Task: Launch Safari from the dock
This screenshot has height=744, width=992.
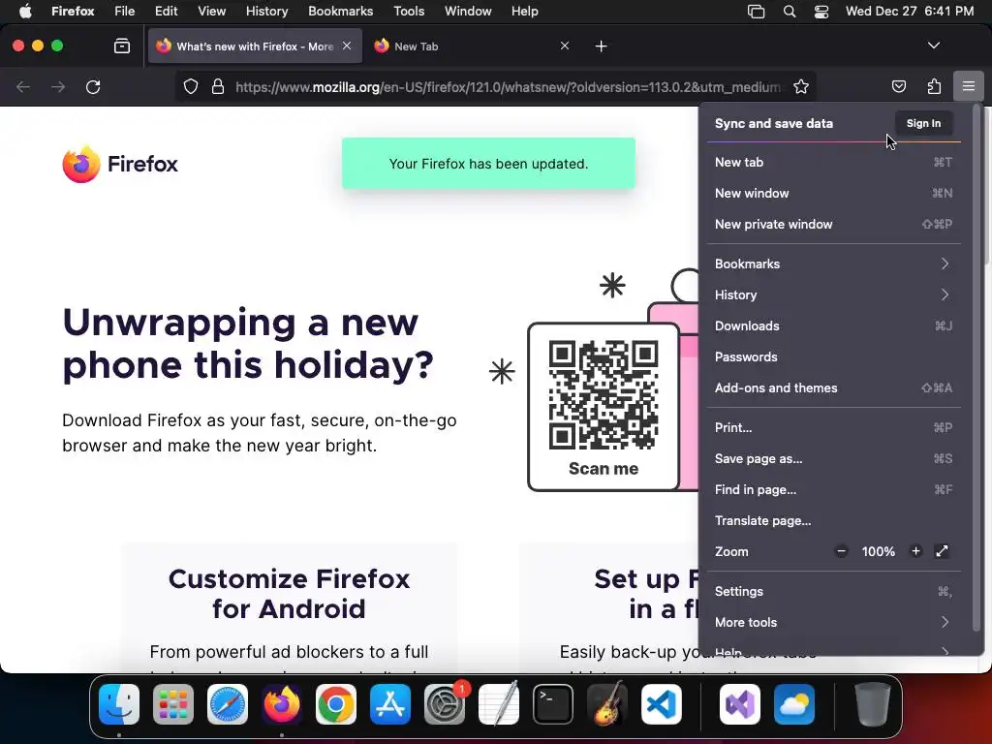Action: point(227,704)
